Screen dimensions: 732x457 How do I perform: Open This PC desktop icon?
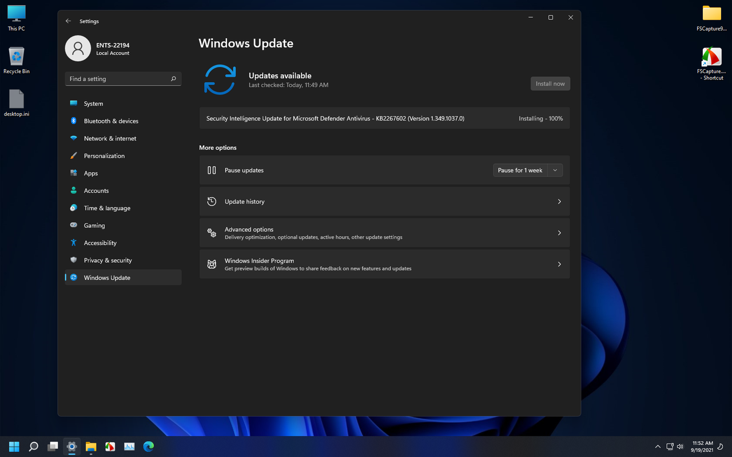click(x=17, y=18)
